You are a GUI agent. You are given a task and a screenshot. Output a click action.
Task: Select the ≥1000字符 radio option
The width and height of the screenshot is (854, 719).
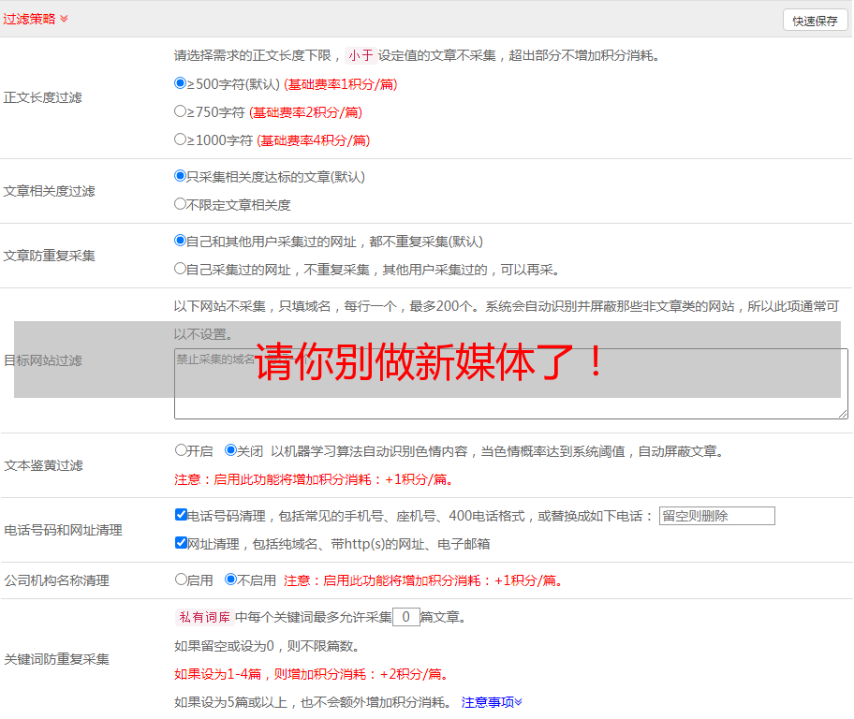click(181, 139)
